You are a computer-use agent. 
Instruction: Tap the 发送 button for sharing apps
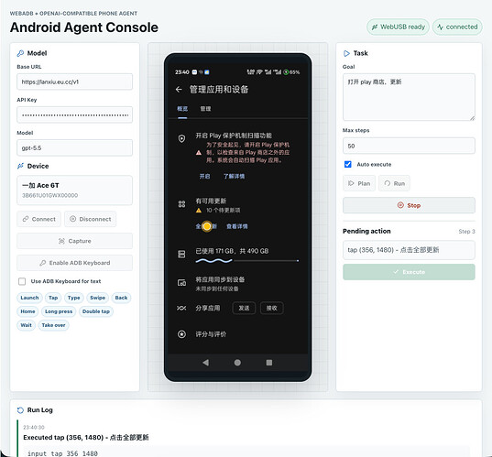(x=244, y=308)
